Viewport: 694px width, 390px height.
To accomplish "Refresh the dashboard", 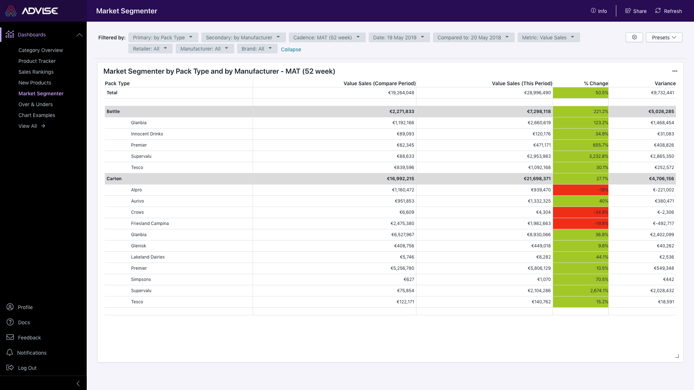I will tap(668, 11).
